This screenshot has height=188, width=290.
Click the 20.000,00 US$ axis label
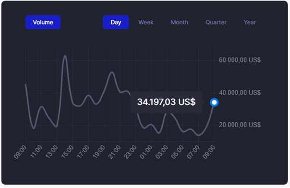coord(240,125)
